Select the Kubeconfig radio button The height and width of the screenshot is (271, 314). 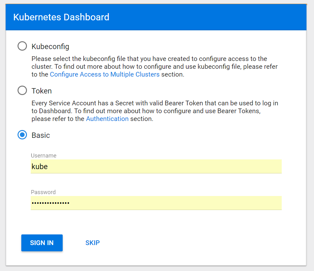click(x=22, y=46)
